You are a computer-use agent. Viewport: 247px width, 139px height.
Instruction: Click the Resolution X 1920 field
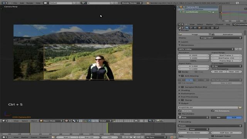click(x=193, y=55)
